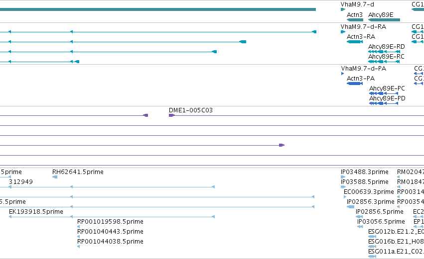Click the IP03056.5prime EST glyph
Image resolution: width=424 pixels, height=259 pixels.
360,227
